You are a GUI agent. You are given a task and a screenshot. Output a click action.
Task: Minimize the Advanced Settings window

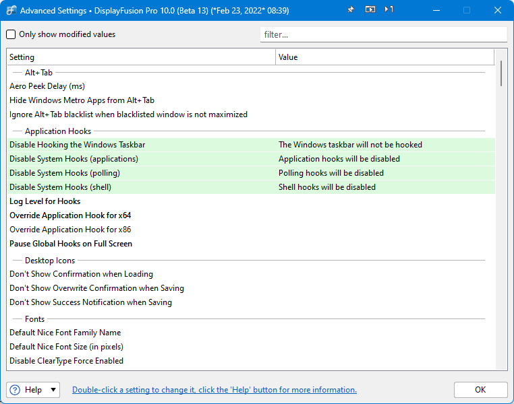435,11
